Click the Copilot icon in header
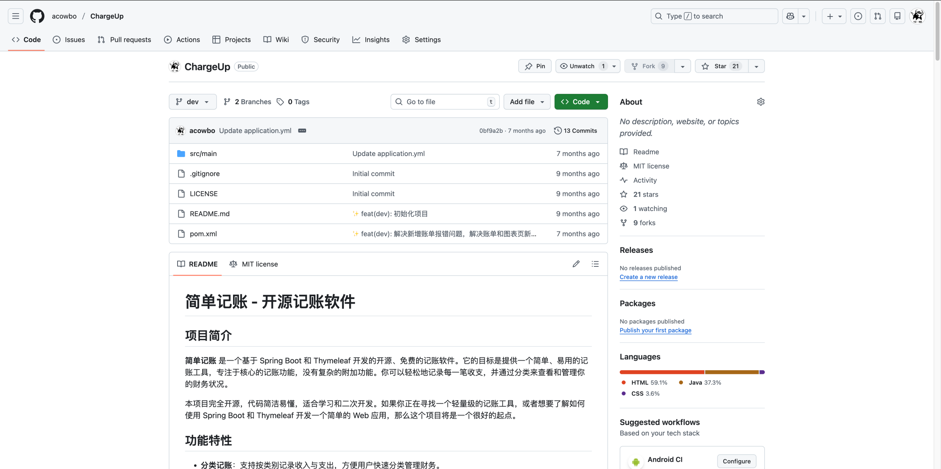This screenshot has width=941, height=469. click(x=790, y=16)
